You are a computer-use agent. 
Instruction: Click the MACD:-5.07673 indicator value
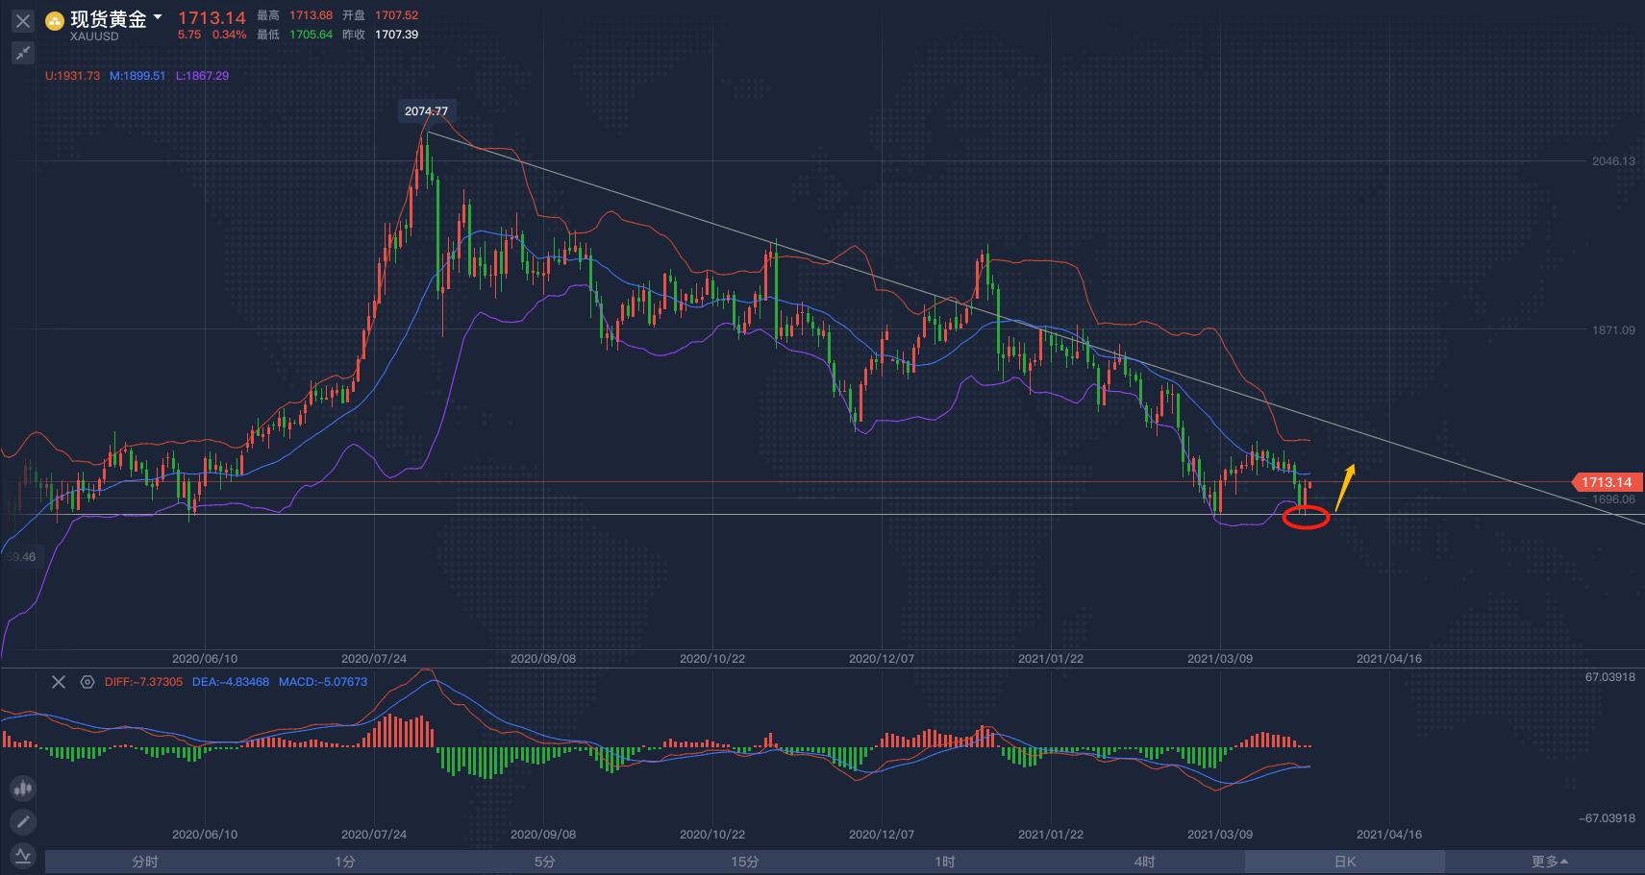click(x=323, y=682)
